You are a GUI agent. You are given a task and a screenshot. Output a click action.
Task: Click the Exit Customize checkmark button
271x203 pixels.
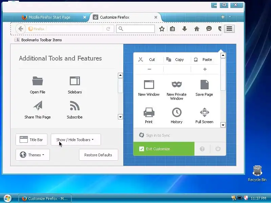[x=164, y=149]
